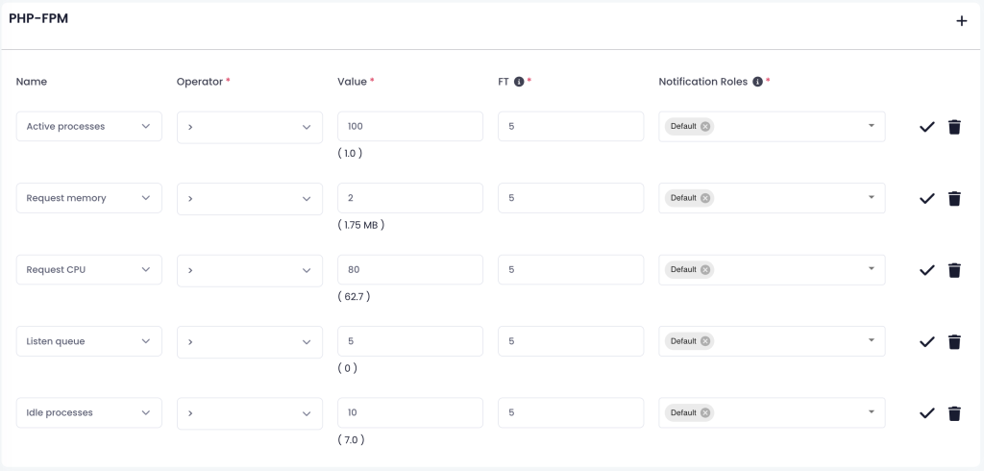
Task: Open the Idle processes name dropdown
Action: coord(89,412)
